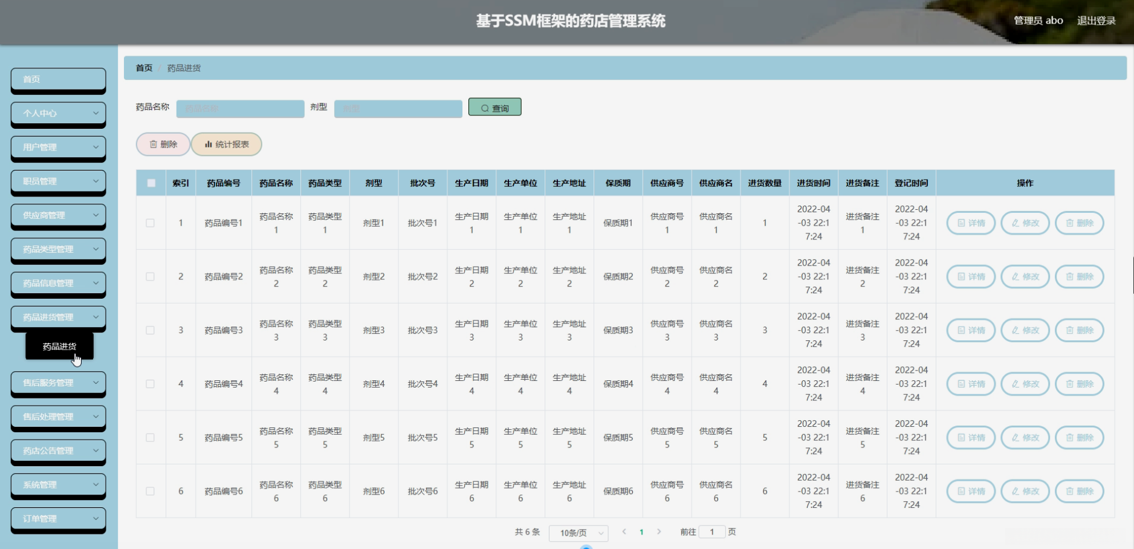Click the 删除 trash button for 药品编号1
The image size is (1134, 549).
coord(1080,223)
